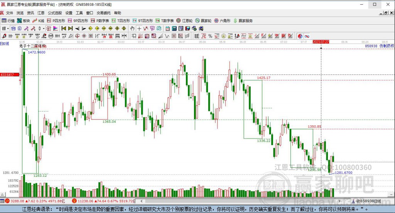Screen dimensions: 395x213
Task: Launch the 江恩轮 Gann wheel
Action: (184, 21)
